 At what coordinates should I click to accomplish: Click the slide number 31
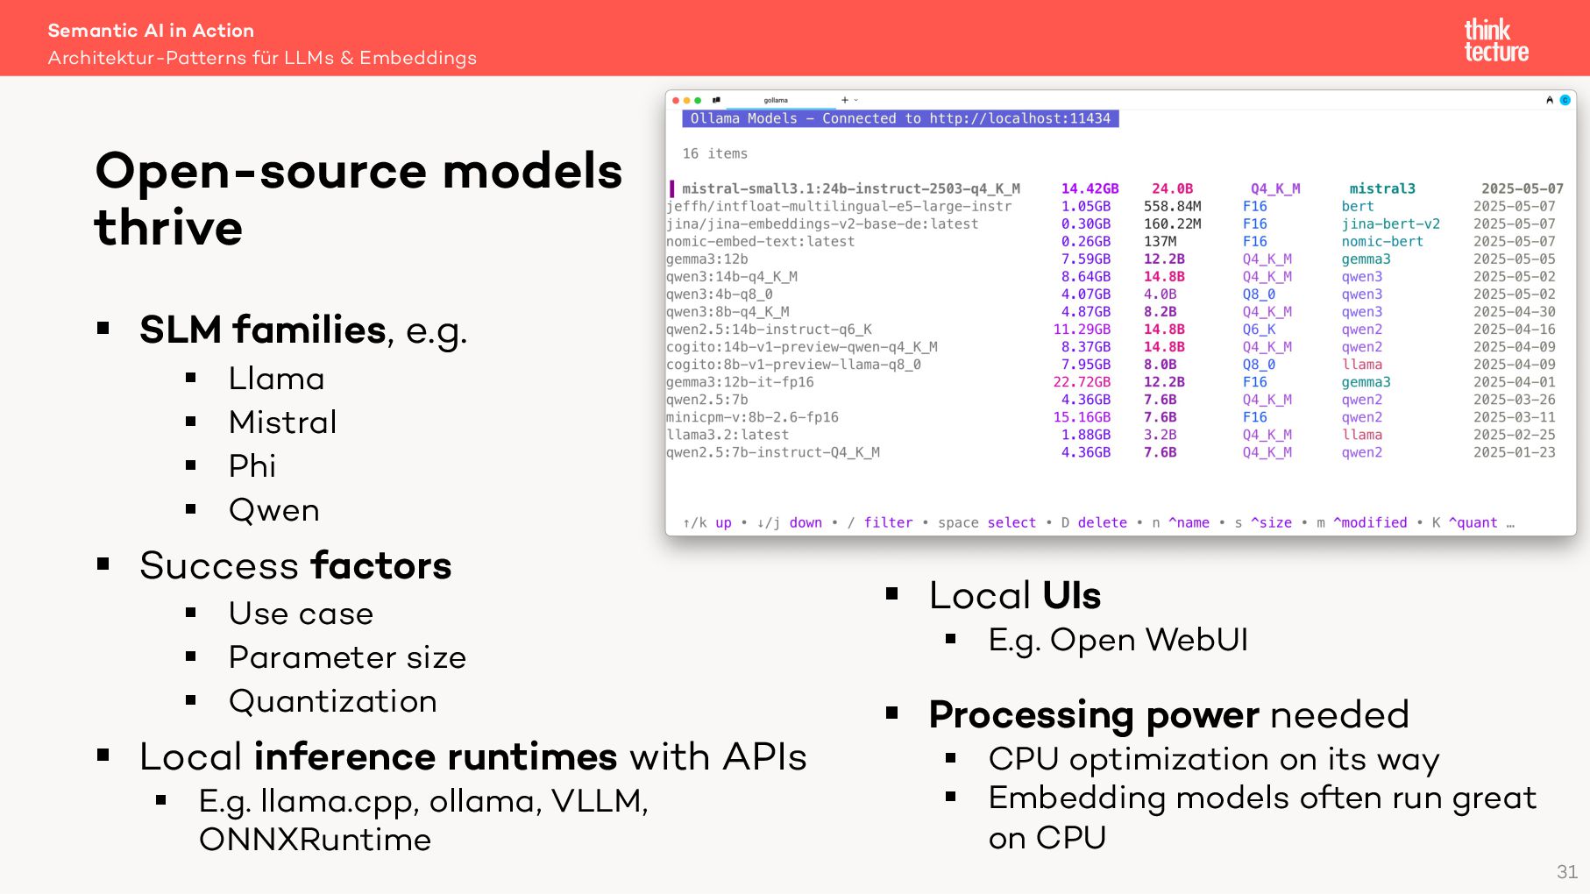1567,872
